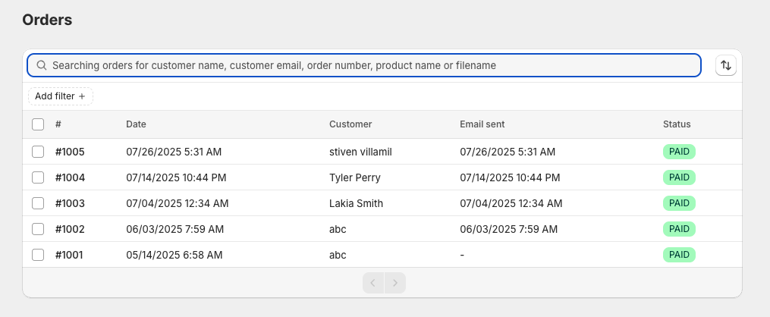Tick the checkbox beside order #1004

(x=38, y=177)
